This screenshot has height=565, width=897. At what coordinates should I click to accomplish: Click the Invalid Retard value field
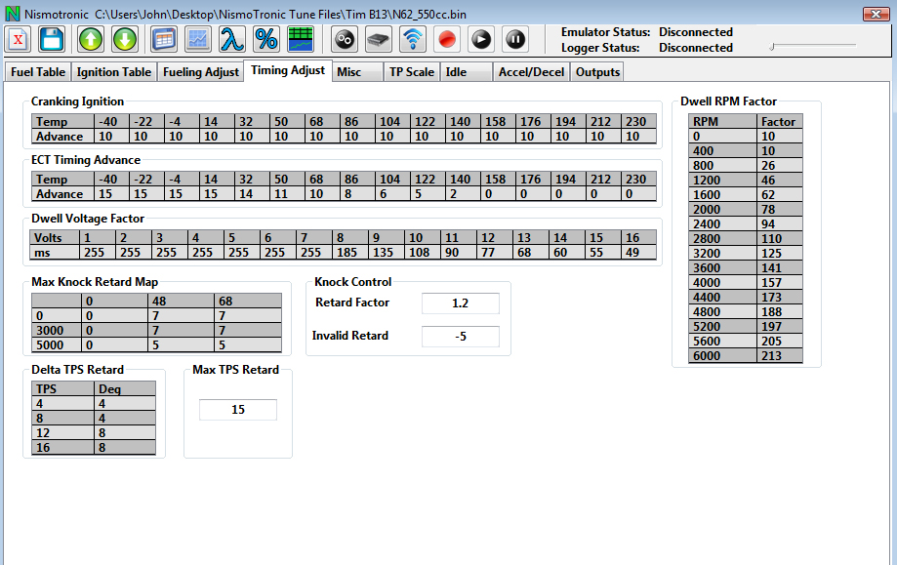point(460,337)
